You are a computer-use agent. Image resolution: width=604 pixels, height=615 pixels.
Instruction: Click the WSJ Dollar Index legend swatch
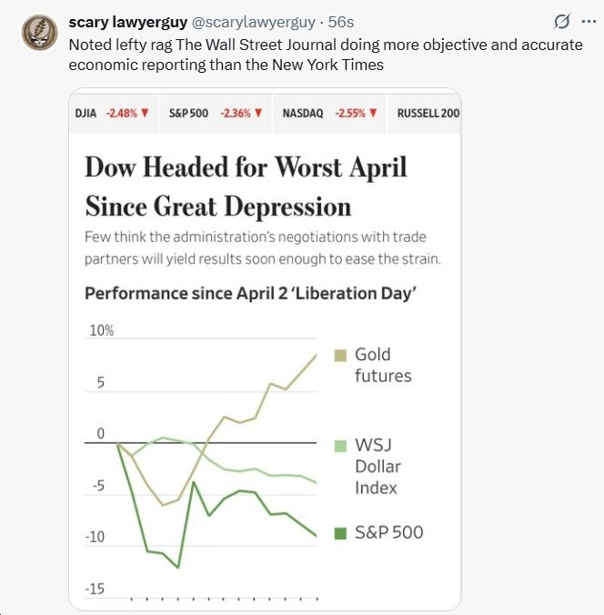pos(340,446)
